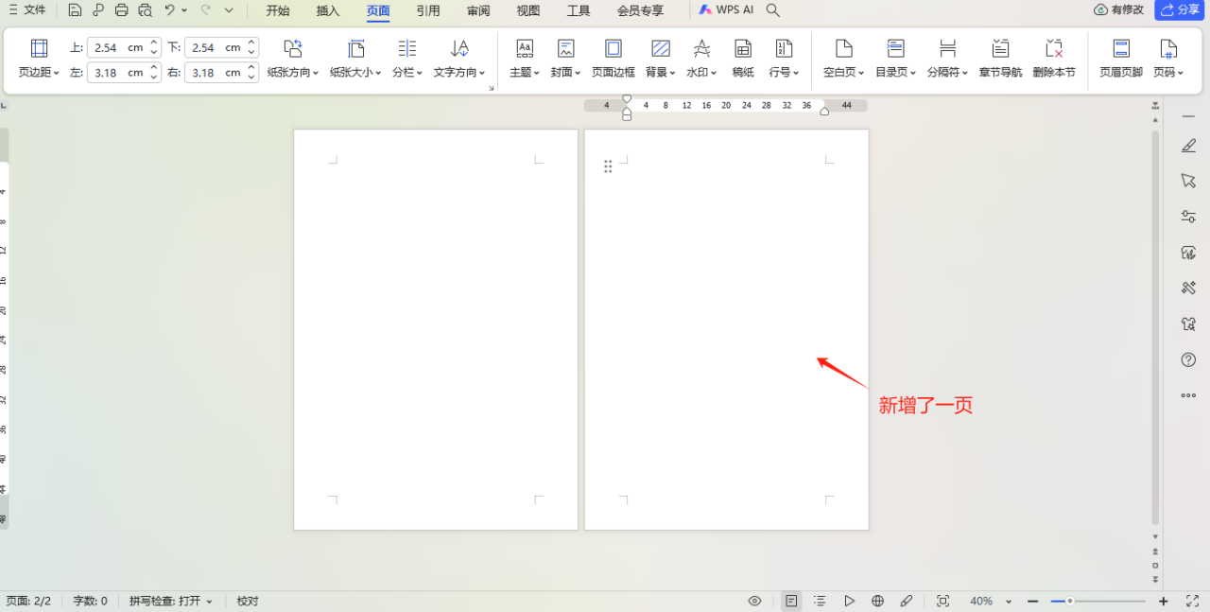Insert a 空白页 blank page

(844, 59)
